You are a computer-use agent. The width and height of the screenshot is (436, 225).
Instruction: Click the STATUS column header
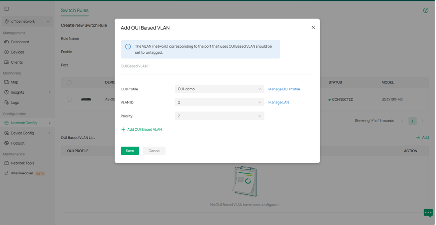coord(335,83)
